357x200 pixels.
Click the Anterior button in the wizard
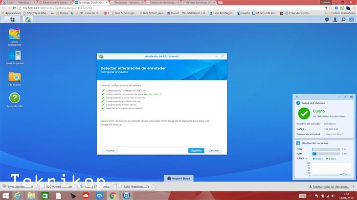110,150
